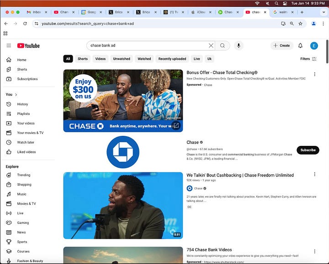329x264 pixels.
Task: Expand the You section chevron
Action: (16, 95)
